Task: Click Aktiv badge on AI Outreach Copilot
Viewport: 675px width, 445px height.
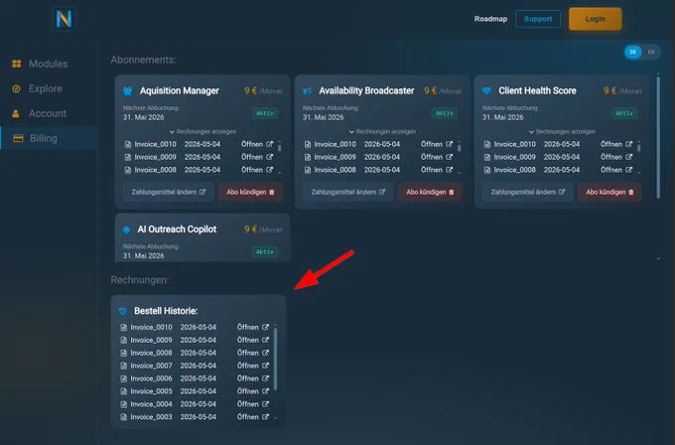Action: pos(265,252)
